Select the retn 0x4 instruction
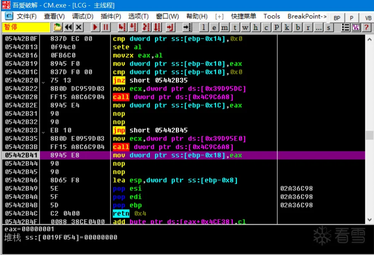 pyautogui.click(x=130, y=213)
